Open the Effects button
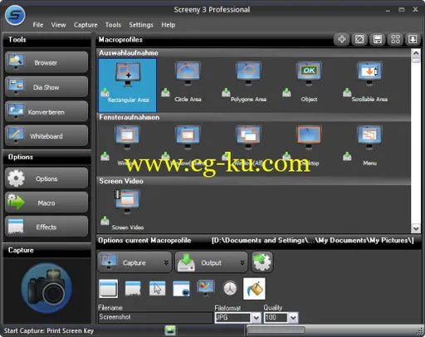This screenshot has height=337, width=425. click(x=46, y=227)
